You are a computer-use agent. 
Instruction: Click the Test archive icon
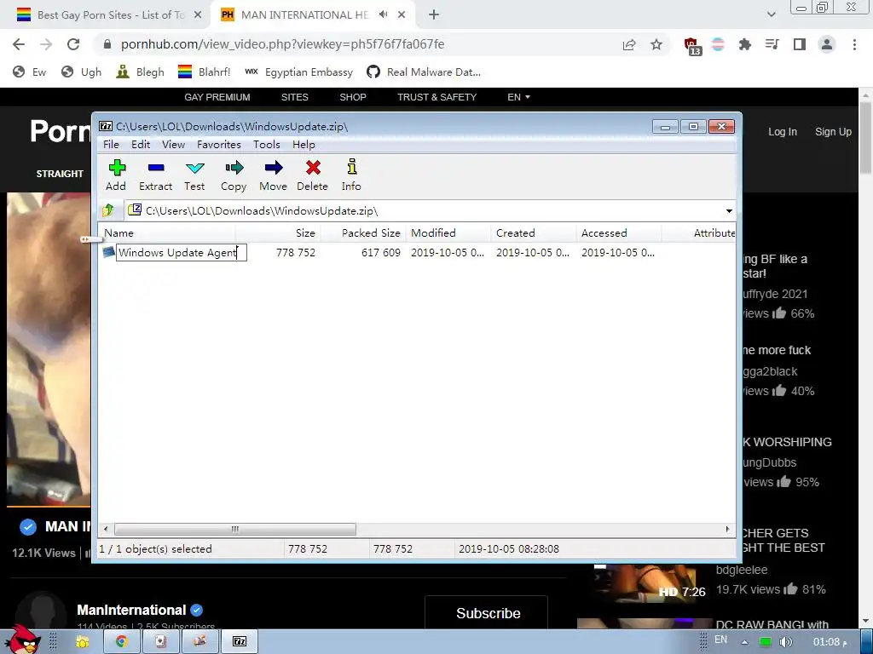[x=195, y=168]
